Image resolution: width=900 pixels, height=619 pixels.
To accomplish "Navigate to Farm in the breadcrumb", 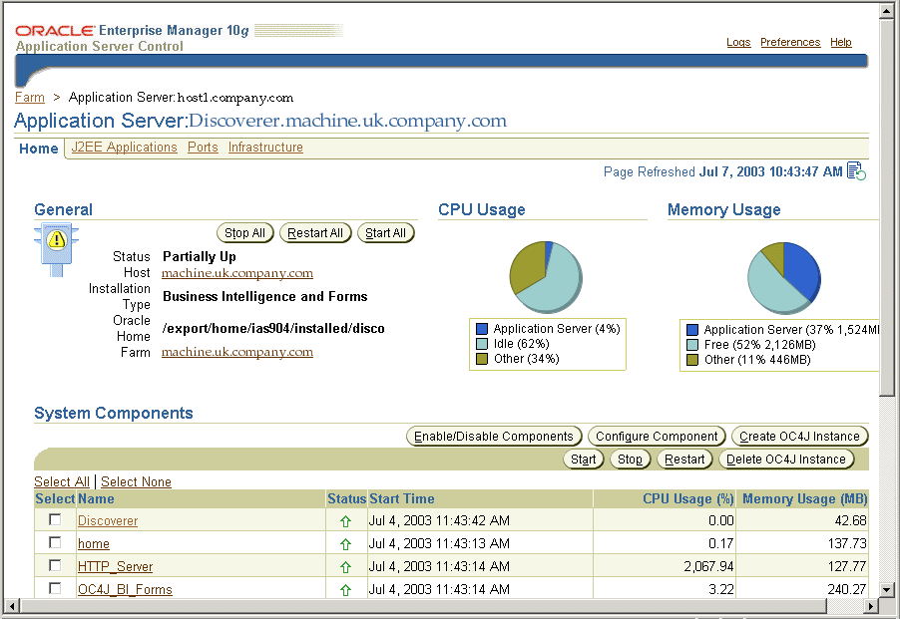I will pyautogui.click(x=30, y=97).
